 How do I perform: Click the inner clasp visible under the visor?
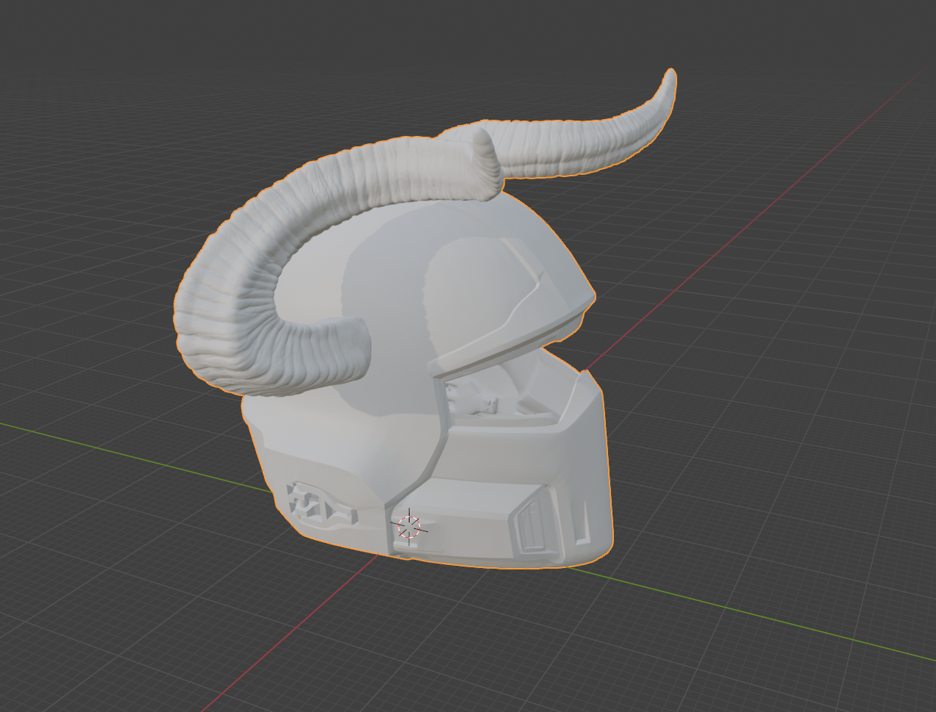click(x=473, y=400)
